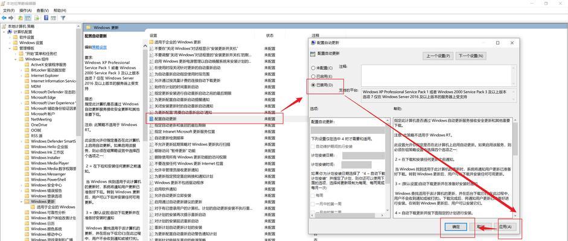The image size is (568, 241).
Task: Click the 上一个设置(P) button
Action: [x=438, y=56]
